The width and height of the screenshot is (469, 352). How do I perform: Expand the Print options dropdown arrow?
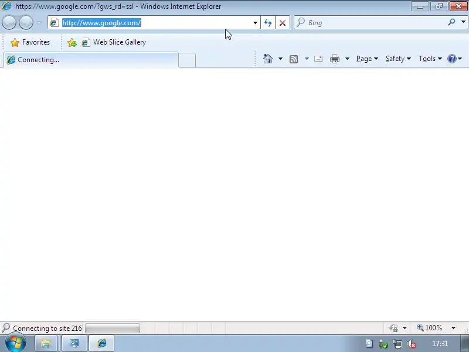pyautogui.click(x=347, y=59)
